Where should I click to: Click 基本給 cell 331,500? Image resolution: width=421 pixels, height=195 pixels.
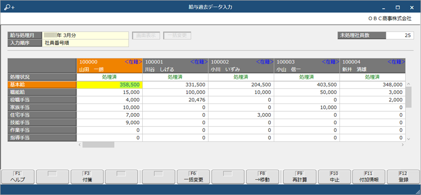tap(175, 85)
